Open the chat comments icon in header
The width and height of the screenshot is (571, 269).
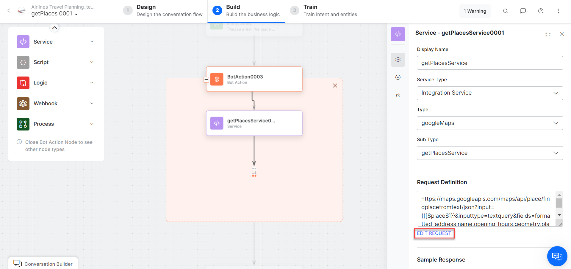(523, 11)
